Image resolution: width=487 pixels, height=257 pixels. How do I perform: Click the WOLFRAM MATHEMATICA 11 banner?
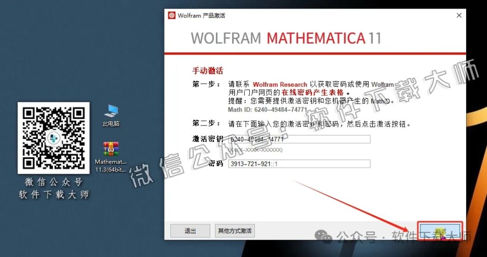(286, 38)
